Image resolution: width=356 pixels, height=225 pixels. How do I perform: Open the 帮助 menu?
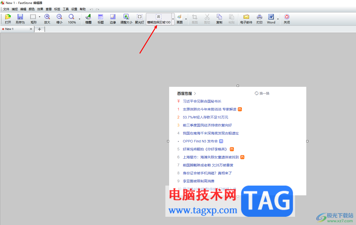(x=83, y=9)
